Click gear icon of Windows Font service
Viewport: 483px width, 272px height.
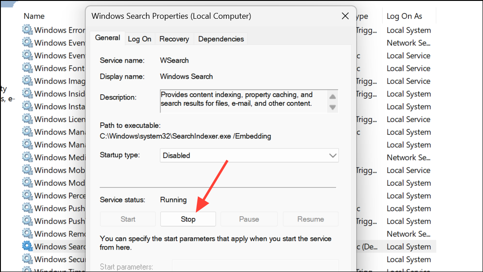point(27,68)
